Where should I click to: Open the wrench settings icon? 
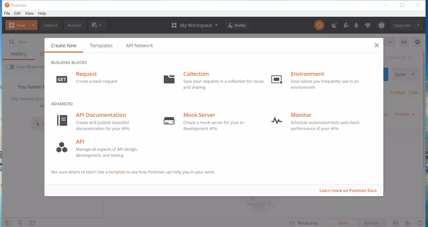346,25
